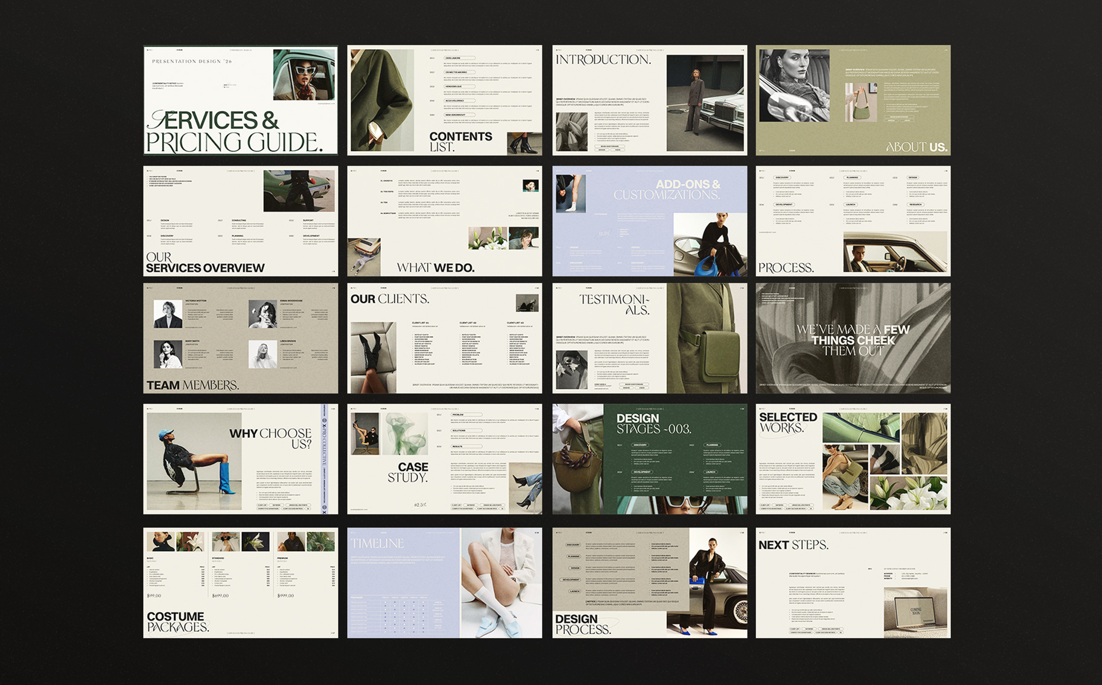Select the What We Do slide
This screenshot has width=1102, height=685.
coord(444,221)
